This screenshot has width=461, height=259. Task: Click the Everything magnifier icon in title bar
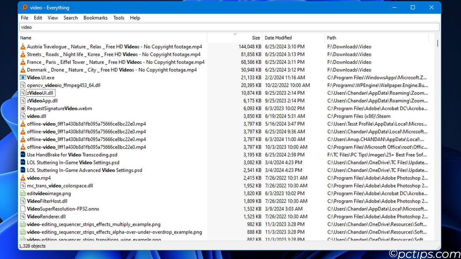pyautogui.click(x=25, y=7)
